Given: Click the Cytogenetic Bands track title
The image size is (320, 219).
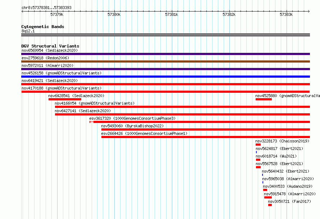Looking at the screenshot, I should click(x=43, y=27).
